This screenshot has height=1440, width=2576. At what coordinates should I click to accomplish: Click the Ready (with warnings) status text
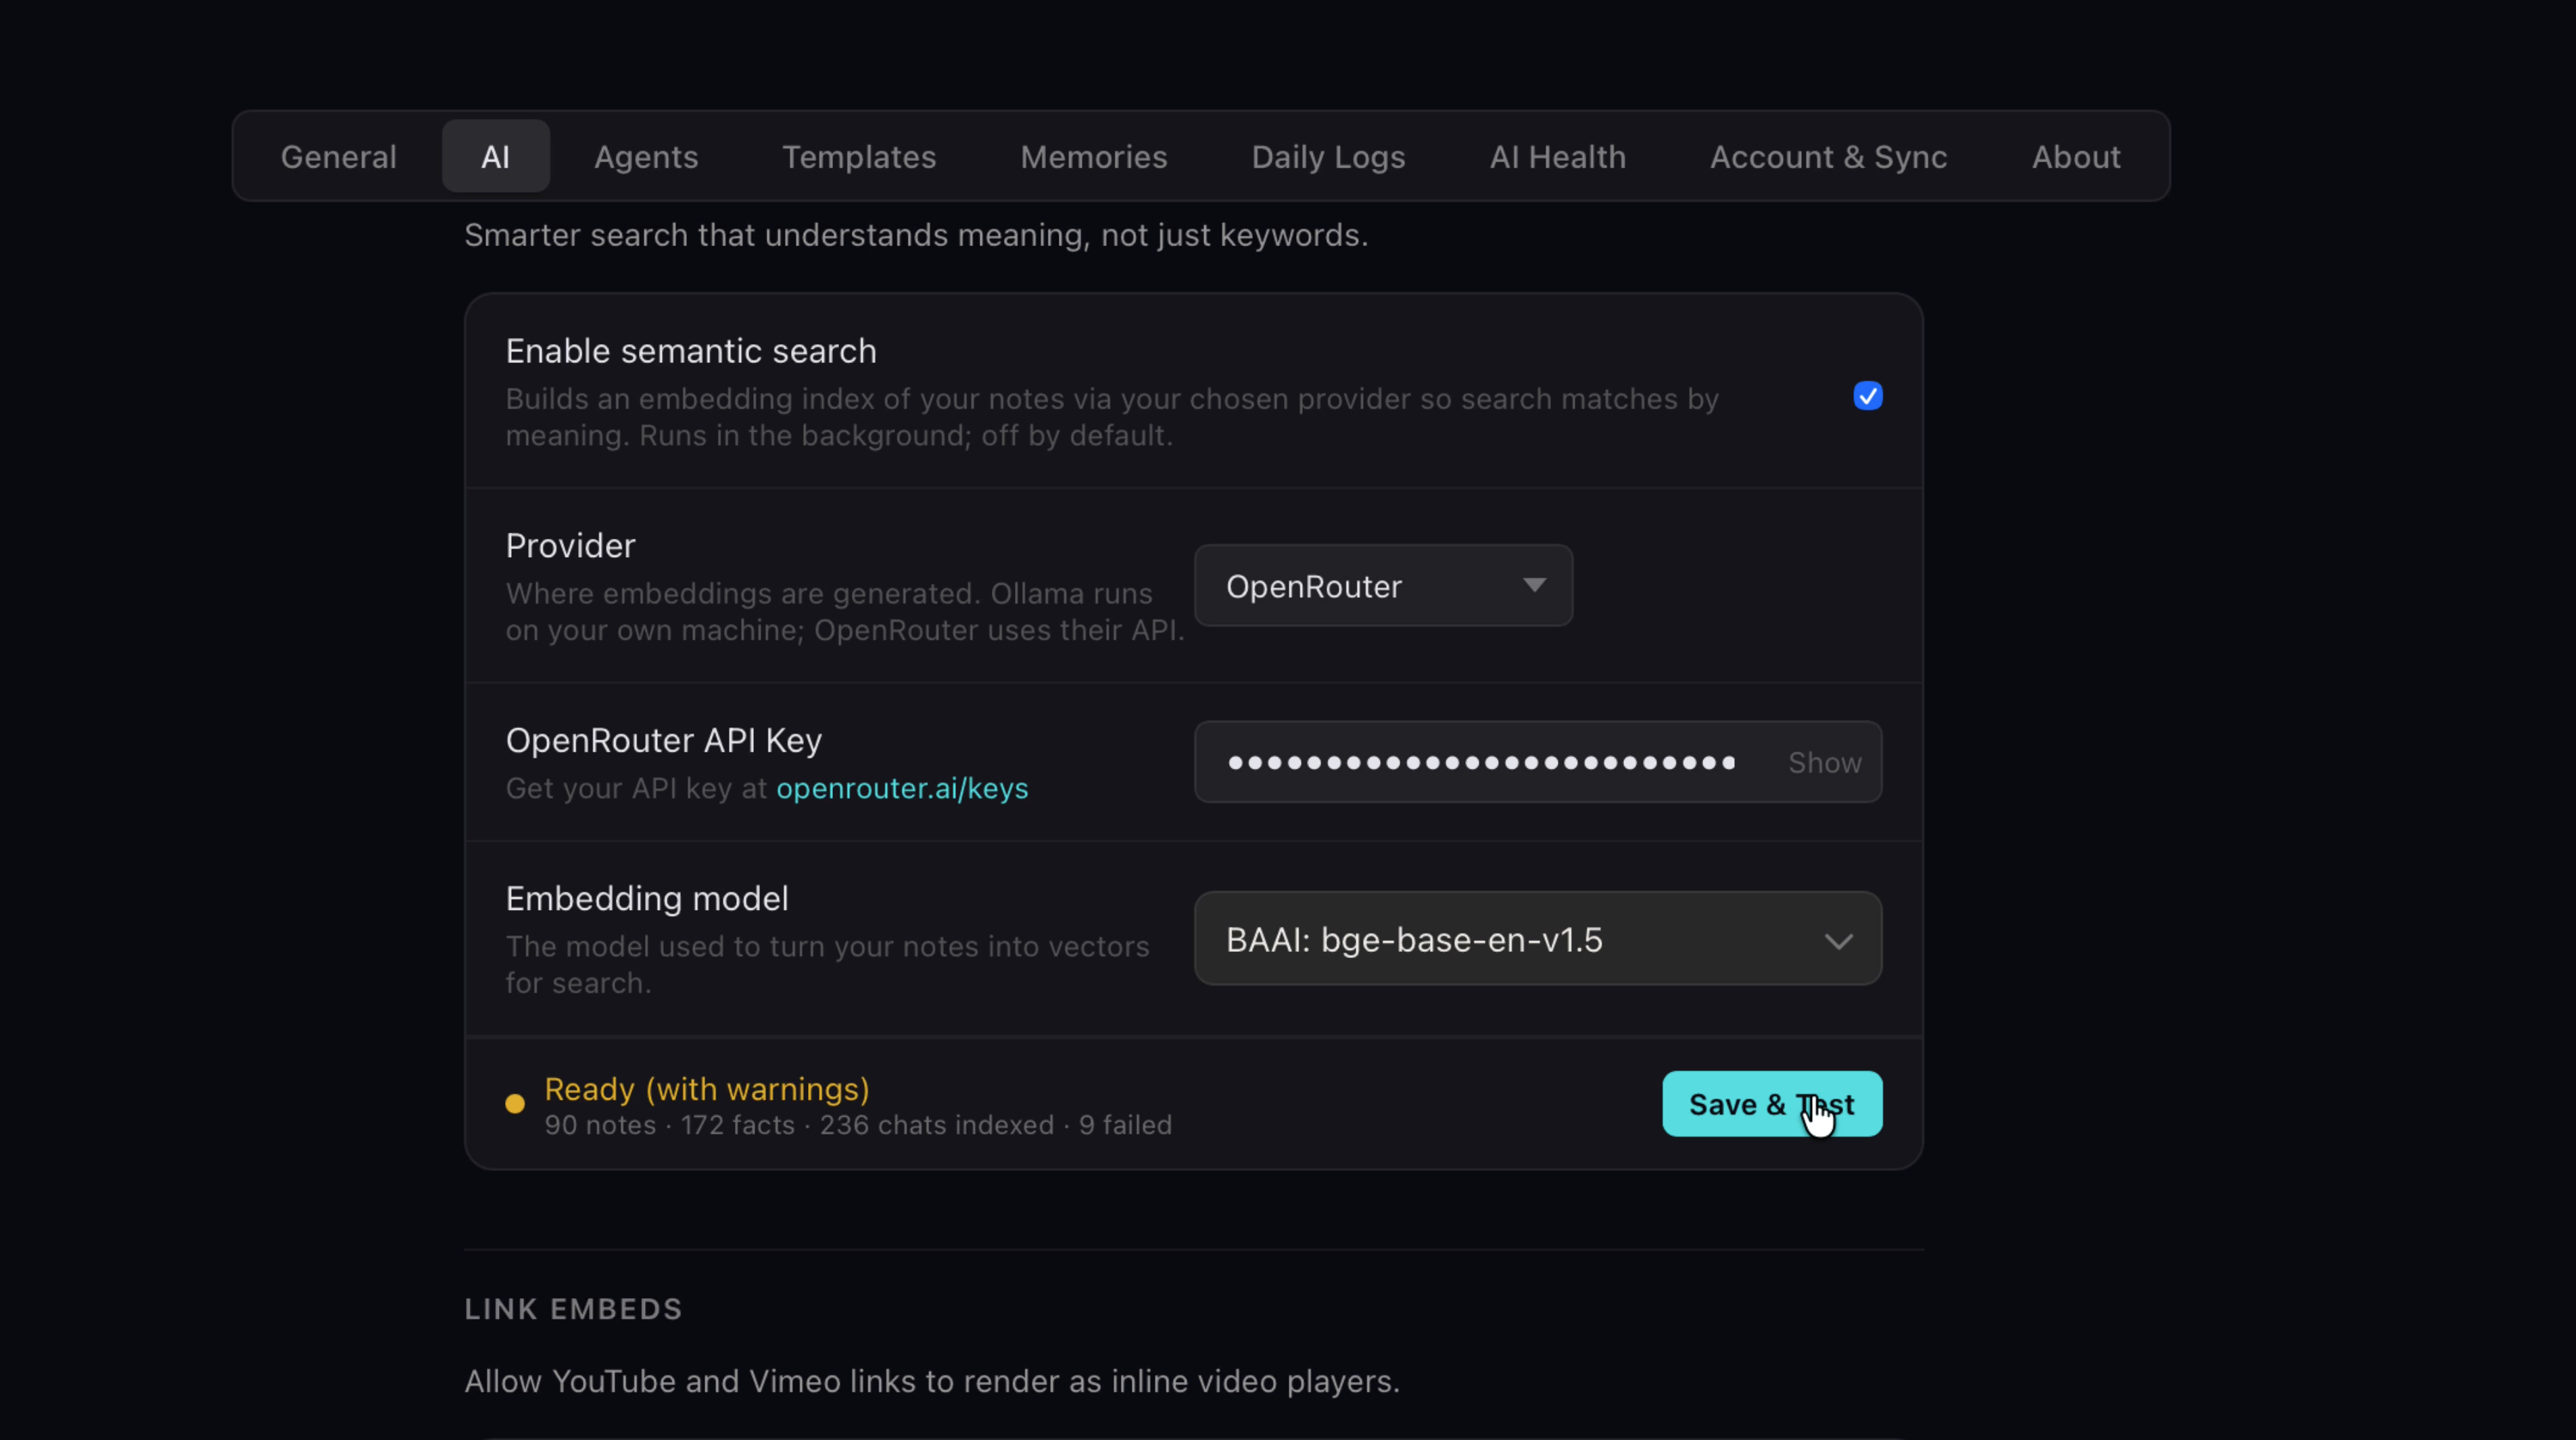tap(707, 1089)
